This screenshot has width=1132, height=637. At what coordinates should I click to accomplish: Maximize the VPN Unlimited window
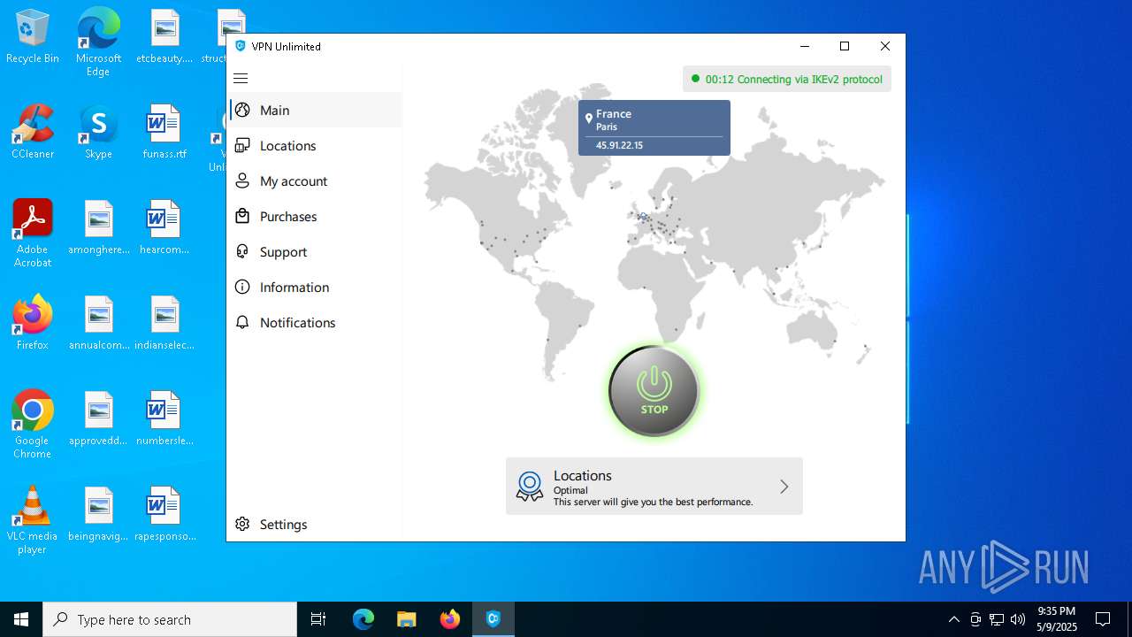[845, 46]
